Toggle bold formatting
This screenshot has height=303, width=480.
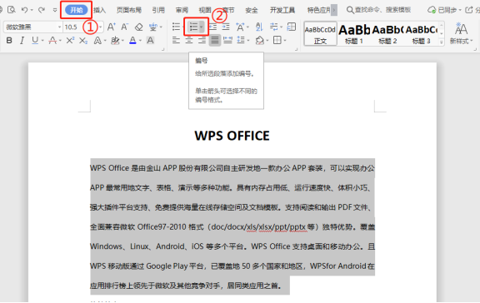pos(9,40)
